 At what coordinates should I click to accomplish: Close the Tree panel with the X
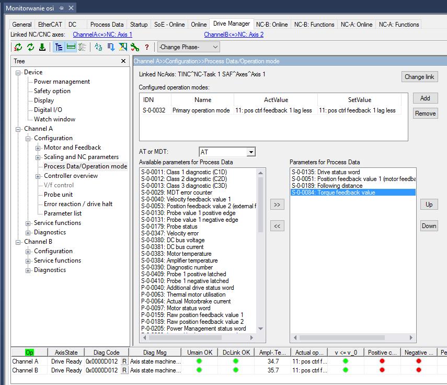(123, 61)
